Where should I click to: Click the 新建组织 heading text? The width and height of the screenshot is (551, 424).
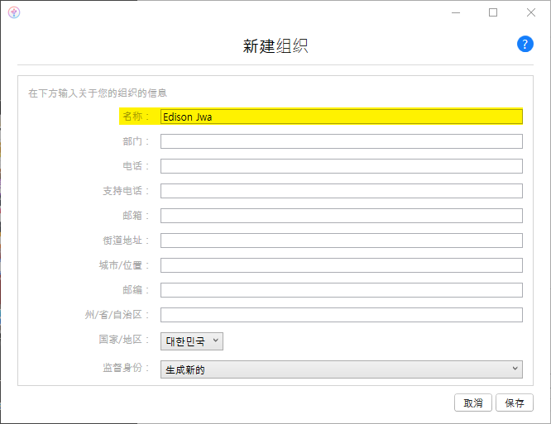pyautogui.click(x=275, y=46)
